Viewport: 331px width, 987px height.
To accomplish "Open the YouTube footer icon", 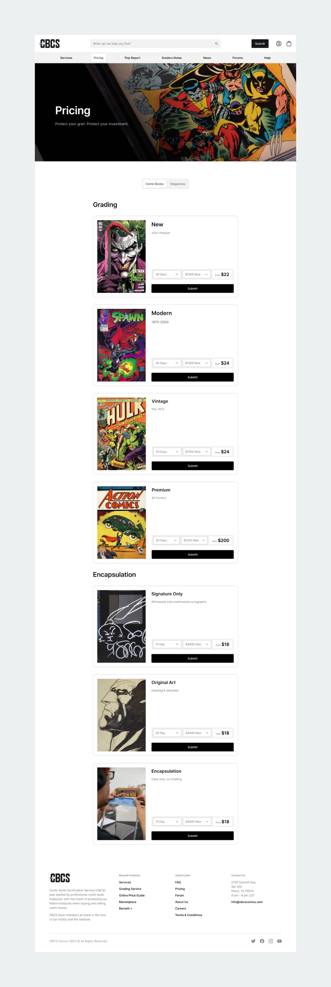I will pyautogui.click(x=280, y=941).
